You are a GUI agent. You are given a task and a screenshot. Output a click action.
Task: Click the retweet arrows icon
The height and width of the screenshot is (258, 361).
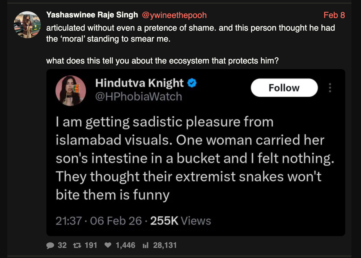pyautogui.click(x=76, y=245)
